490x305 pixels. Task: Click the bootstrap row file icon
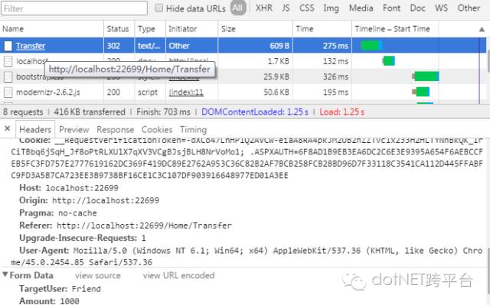pyautogui.click(x=8, y=76)
